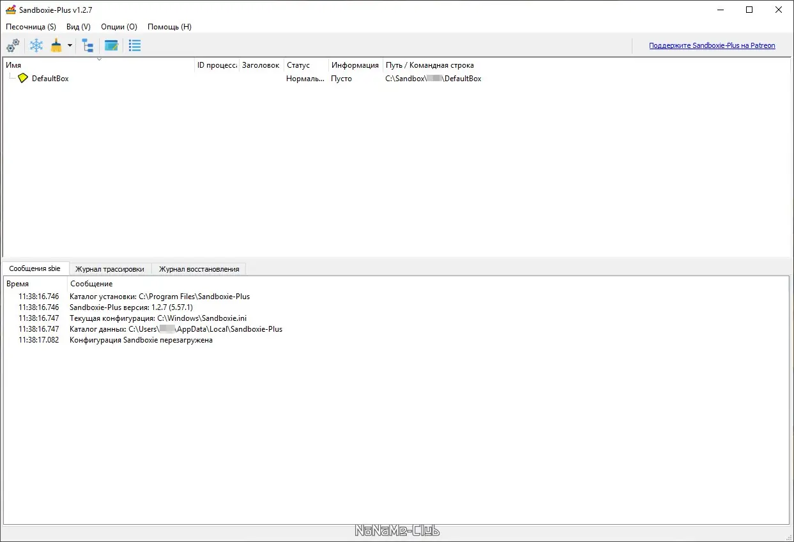Click the 11:38:17.082 timestamp
794x542 pixels.
pos(38,340)
